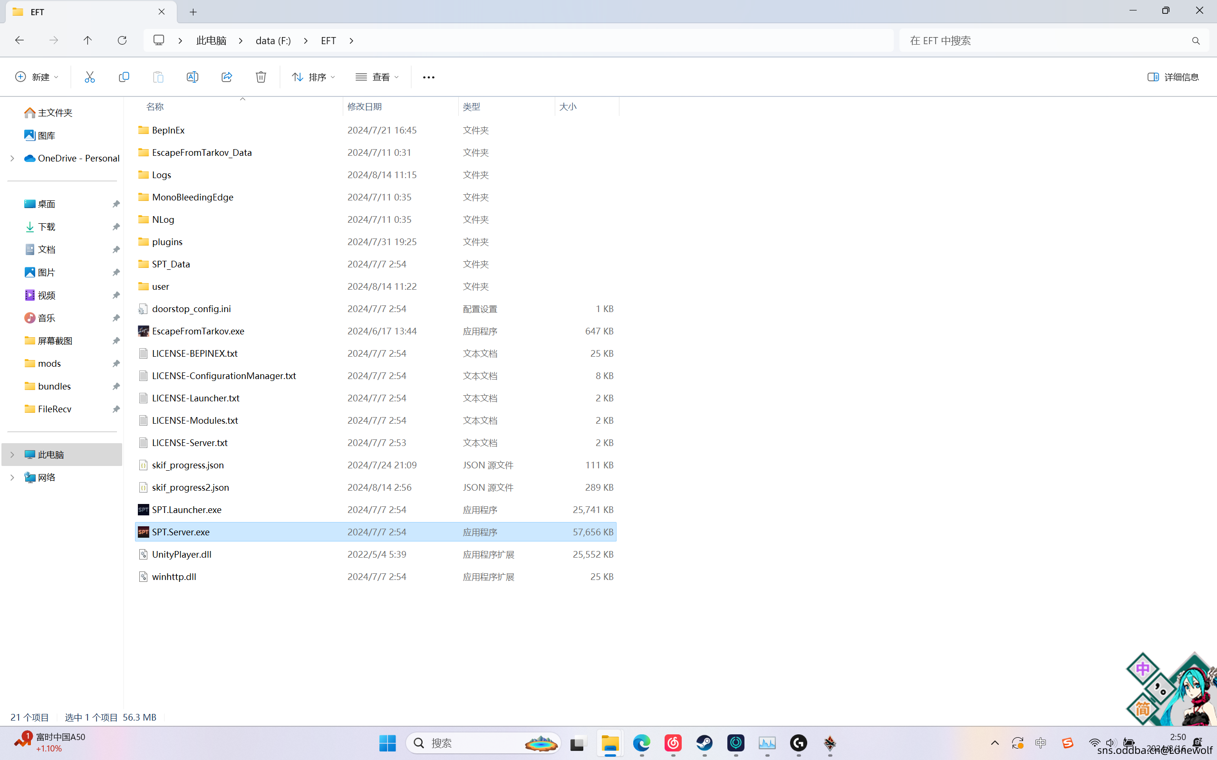The width and height of the screenshot is (1217, 760).
Task: Open the more options ellipsis menu
Action: [428, 77]
